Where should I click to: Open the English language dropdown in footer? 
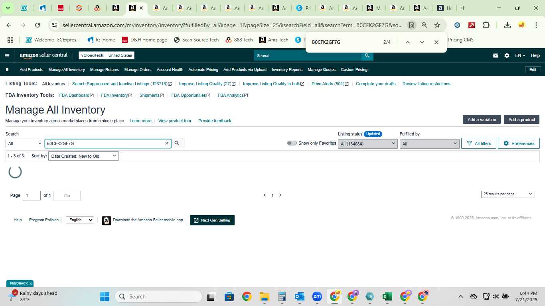pos(80,220)
